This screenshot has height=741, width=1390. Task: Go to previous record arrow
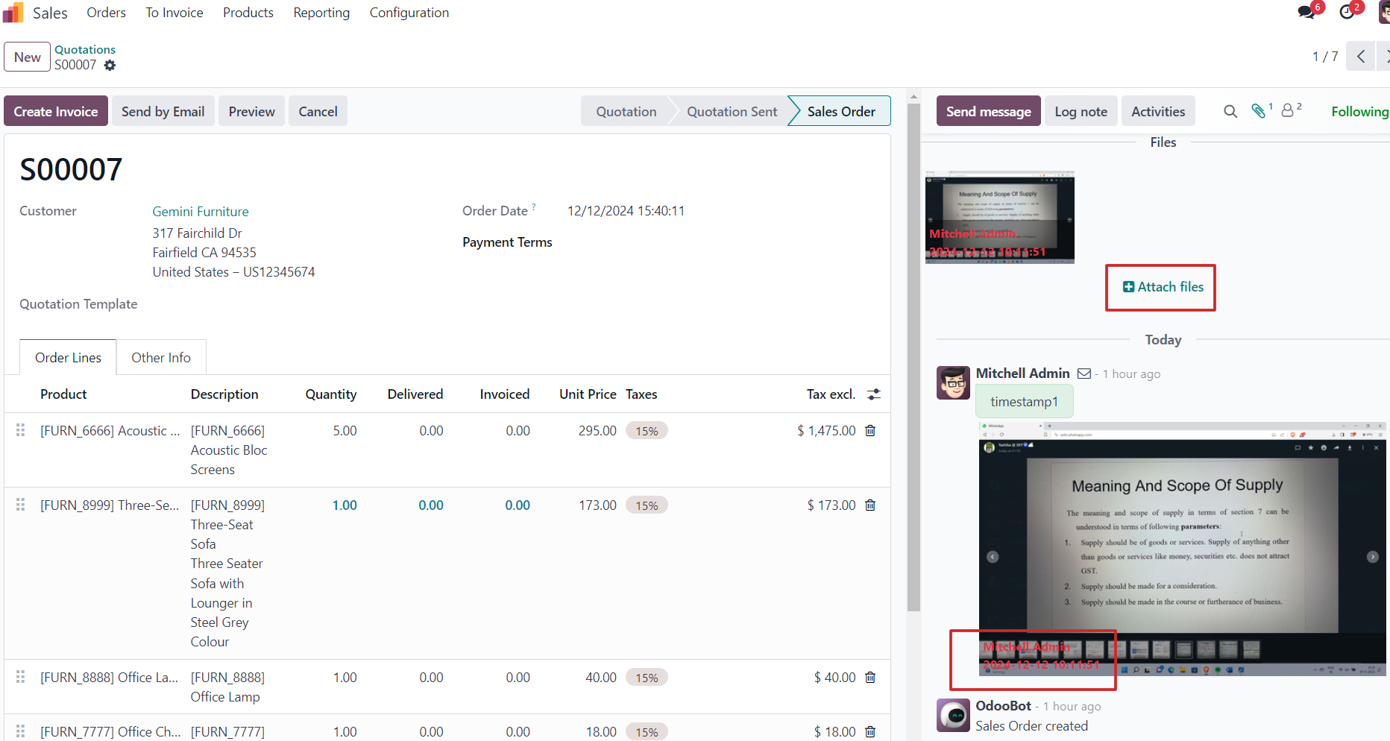pos(1361,57)
